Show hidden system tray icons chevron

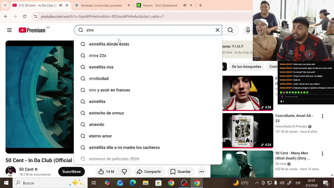click(257, 183)
